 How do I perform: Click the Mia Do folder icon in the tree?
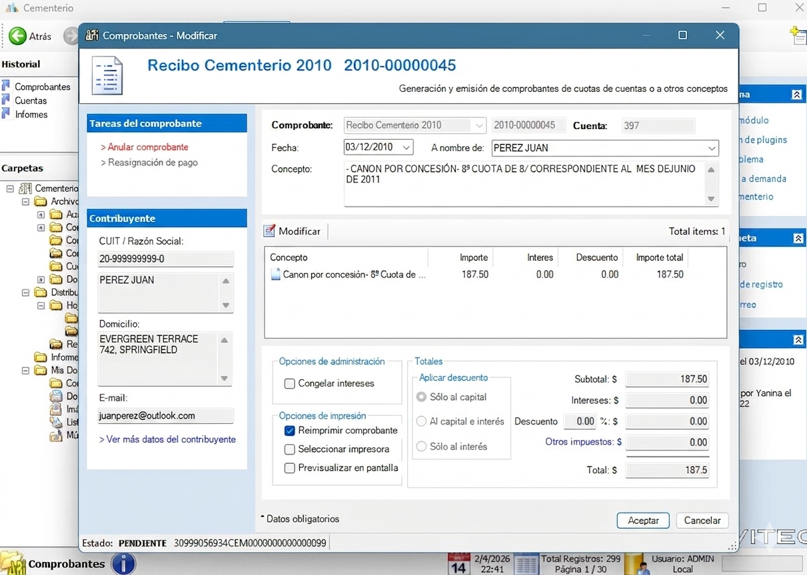coord(41,370)
